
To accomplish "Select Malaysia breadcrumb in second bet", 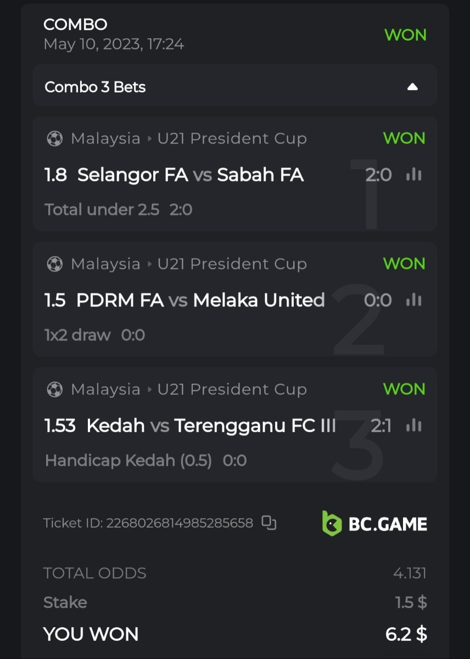I will click(x=105, y=264).
